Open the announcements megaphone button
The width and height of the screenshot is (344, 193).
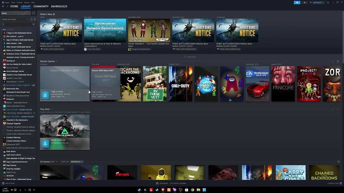click(297, 2)
